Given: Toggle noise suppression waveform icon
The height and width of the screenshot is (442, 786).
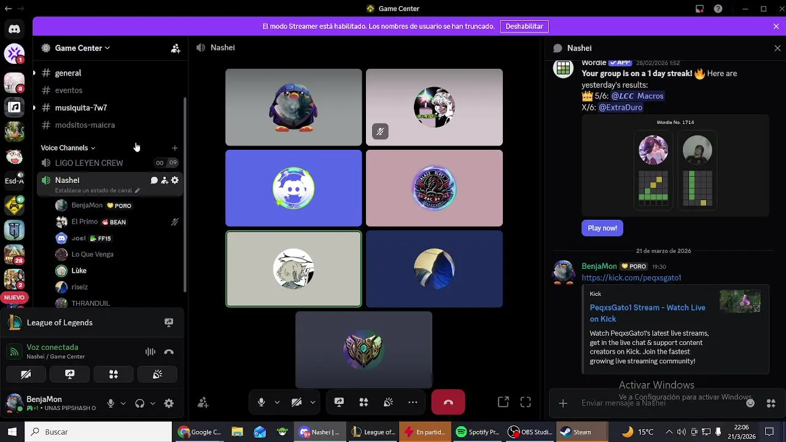Looking at the screenshot, I should pos(150,352).
